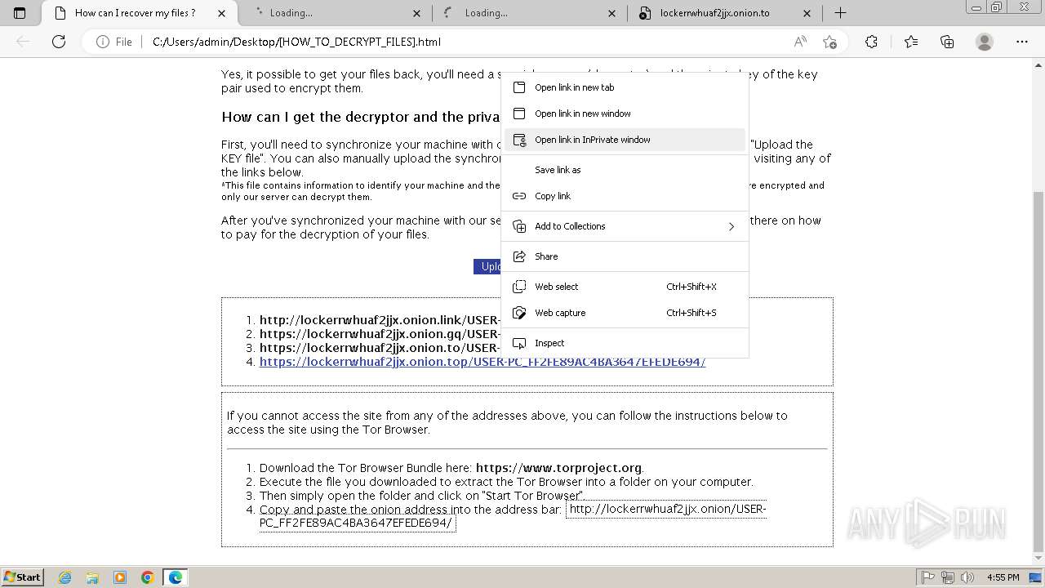1045x588 pixels.
Task: Choose Open link in new tab
Action: pyautogui.click(x=625, y=87)
